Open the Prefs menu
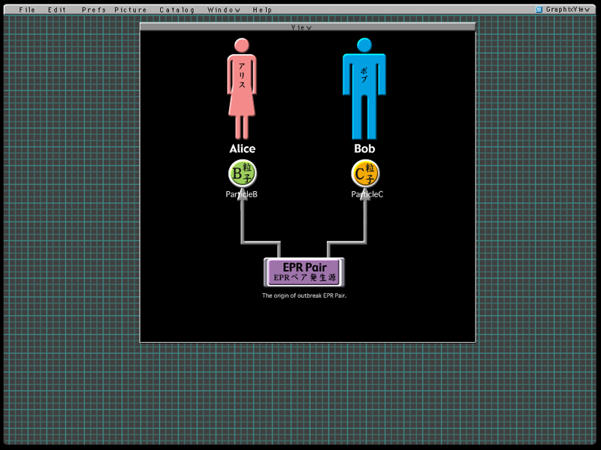601x450 pixels. tap(94, 10)
